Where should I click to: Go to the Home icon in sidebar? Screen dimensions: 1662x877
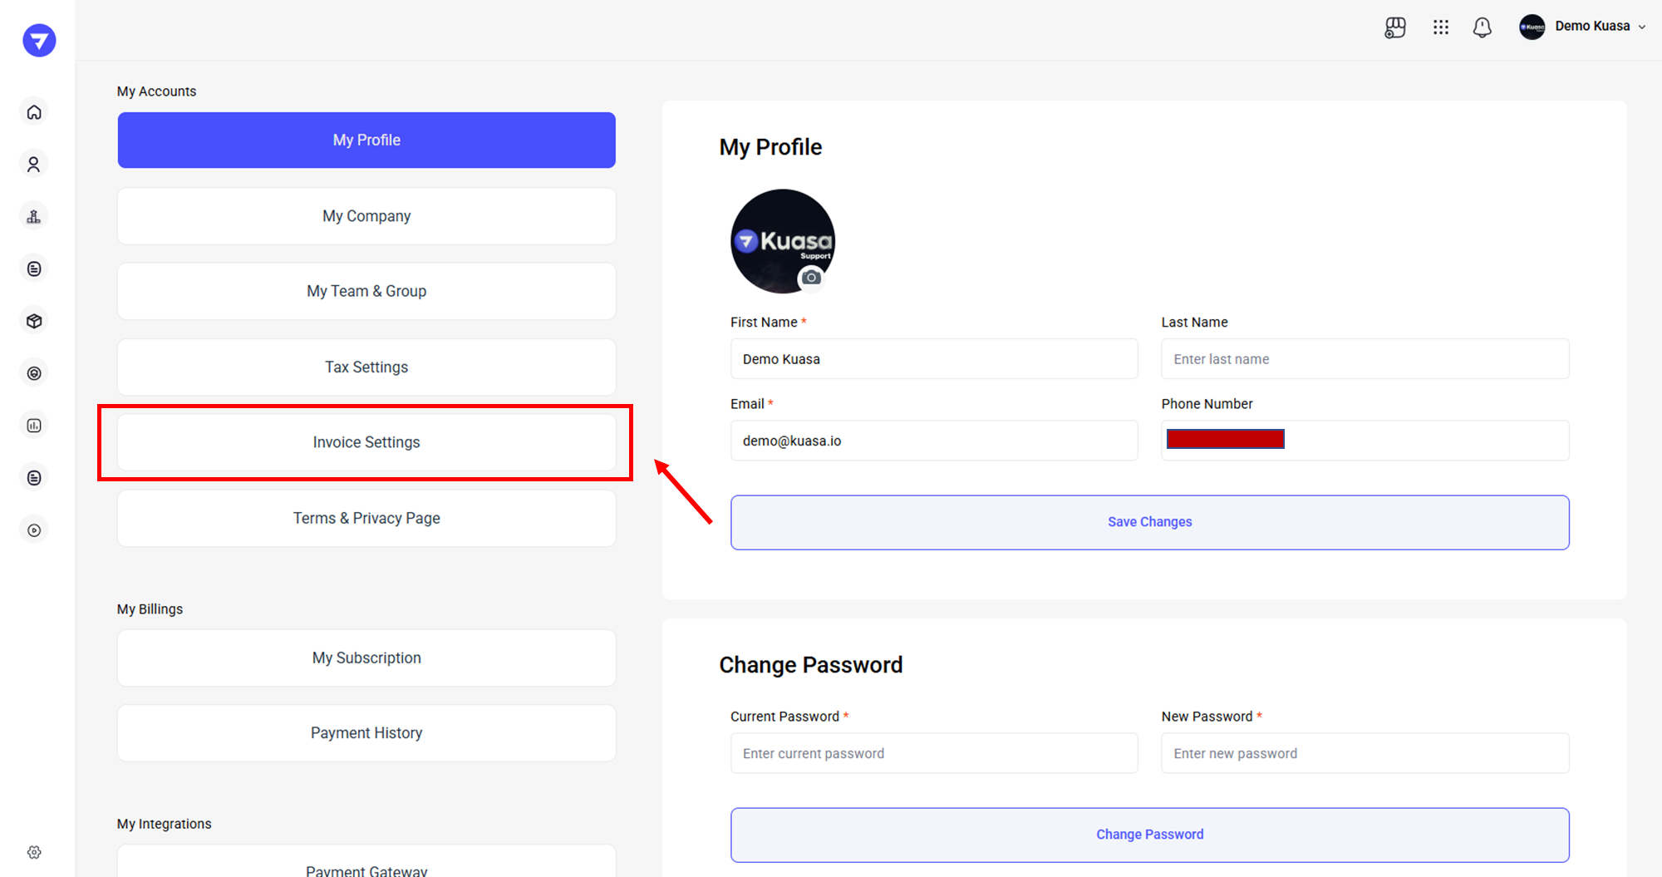point(34,112)
